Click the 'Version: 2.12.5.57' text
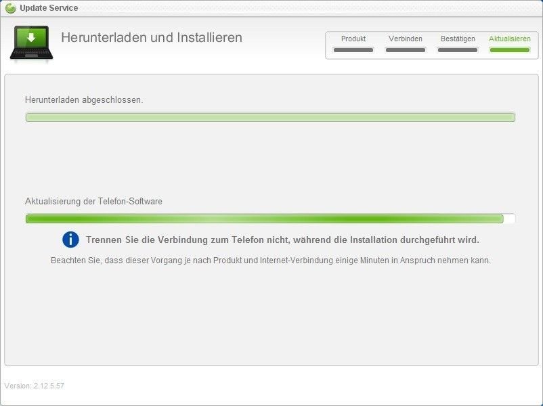This screenshot has width=543, height=406. point(35,386)
